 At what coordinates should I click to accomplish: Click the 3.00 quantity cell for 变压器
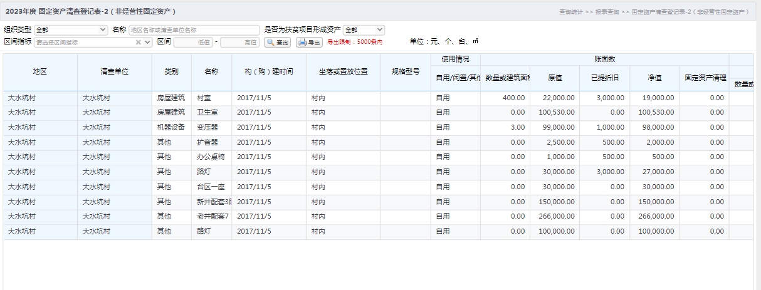505,128
